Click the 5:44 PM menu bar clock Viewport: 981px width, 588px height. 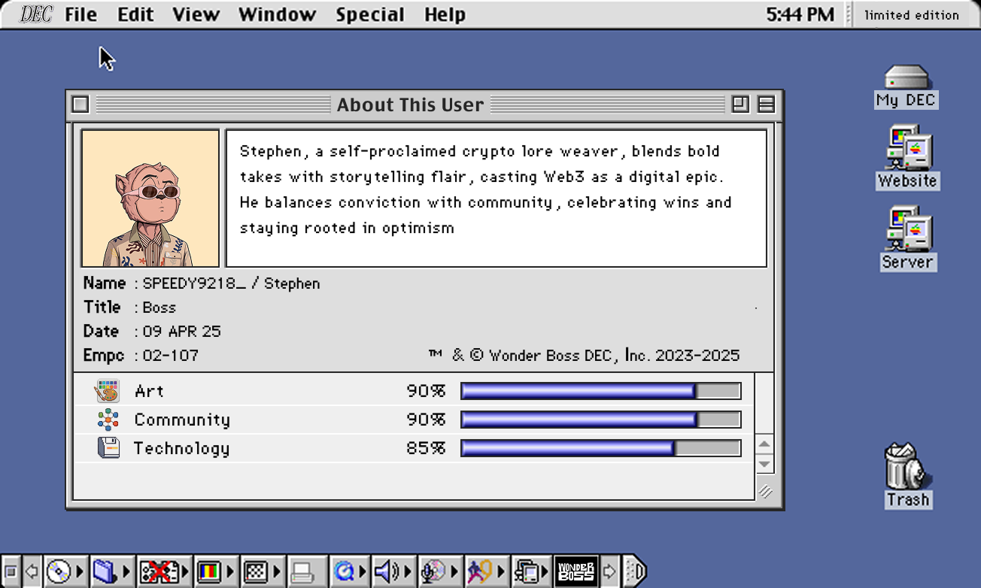tap(800, 14)
